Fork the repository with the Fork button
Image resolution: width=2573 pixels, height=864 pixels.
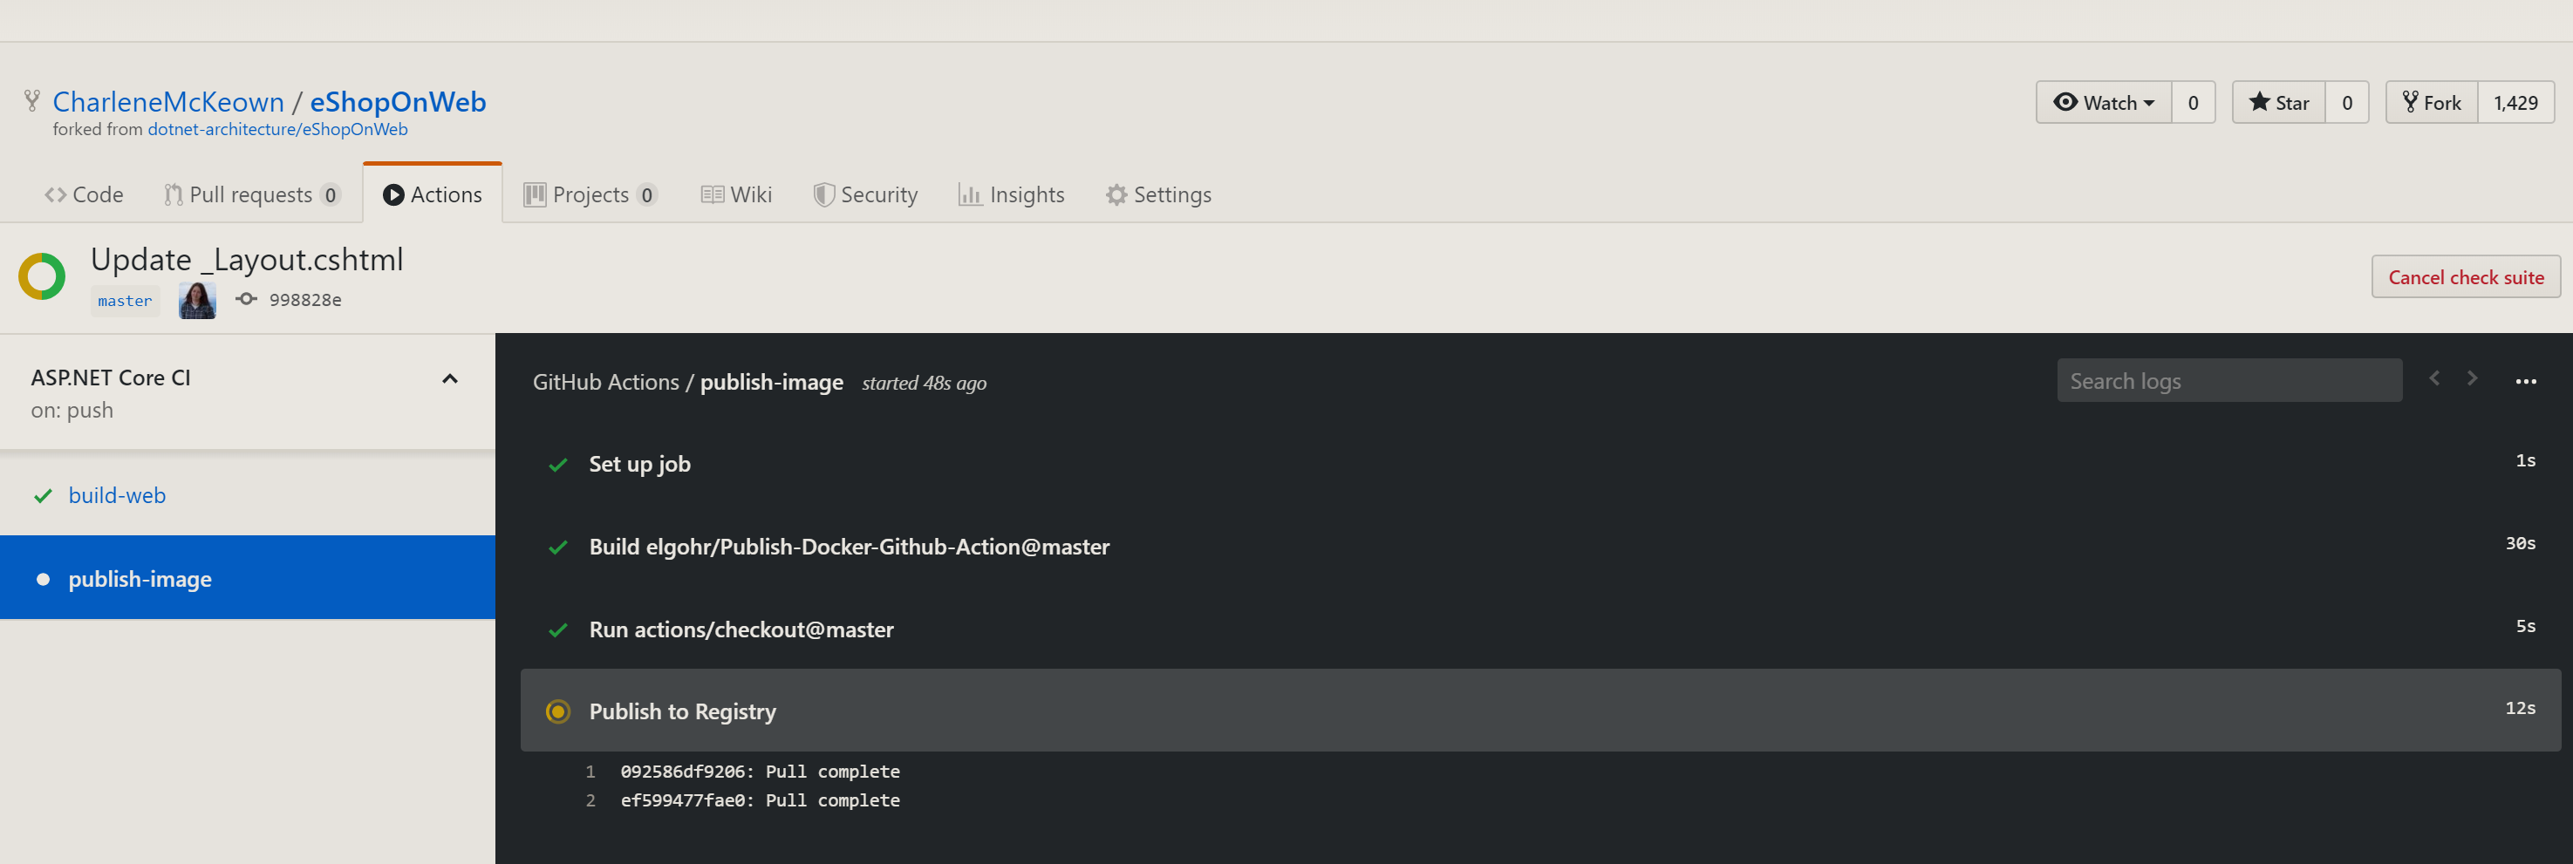coord(2431,103)
